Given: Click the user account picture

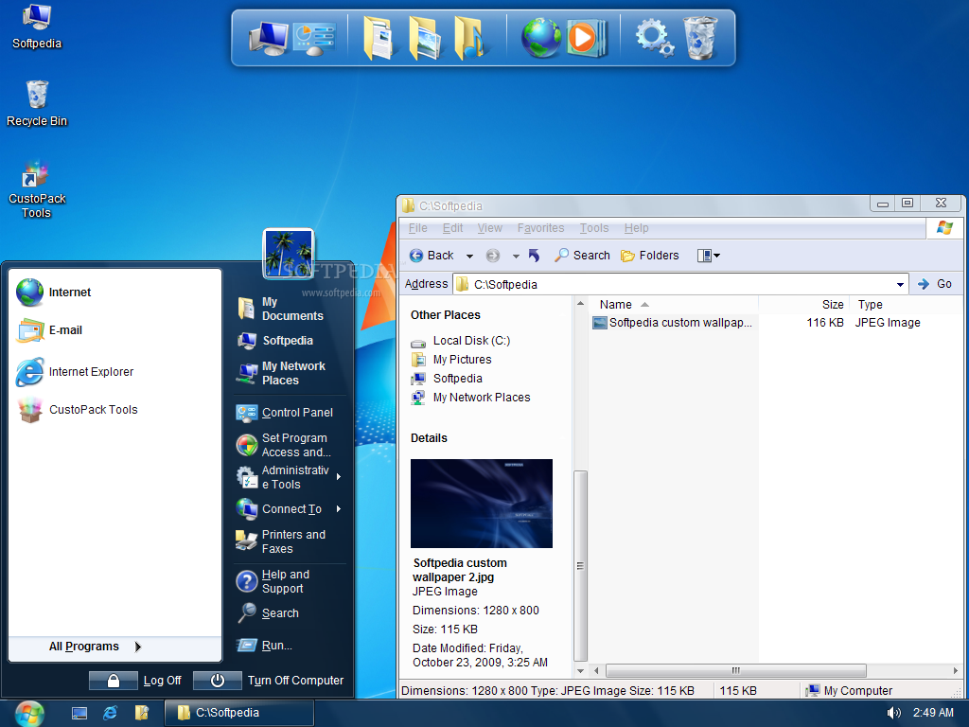Looking at the screenshot, I should pyautogui.click(x=289, y=254).
